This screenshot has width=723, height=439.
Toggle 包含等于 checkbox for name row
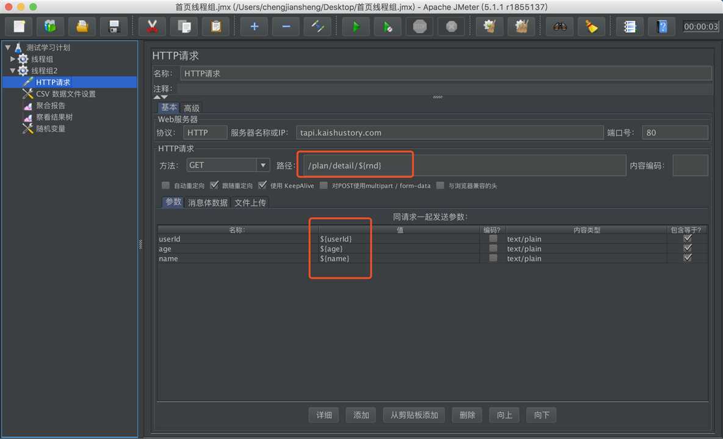pos(688,258)
